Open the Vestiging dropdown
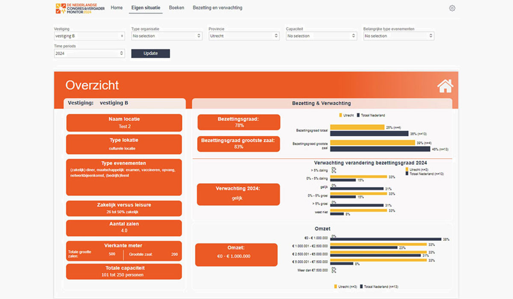 click(x=89, y=36)
